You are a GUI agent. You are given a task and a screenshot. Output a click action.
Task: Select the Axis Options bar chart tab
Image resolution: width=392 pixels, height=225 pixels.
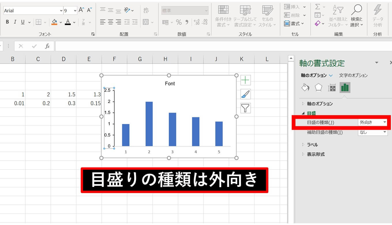point(345,87)
